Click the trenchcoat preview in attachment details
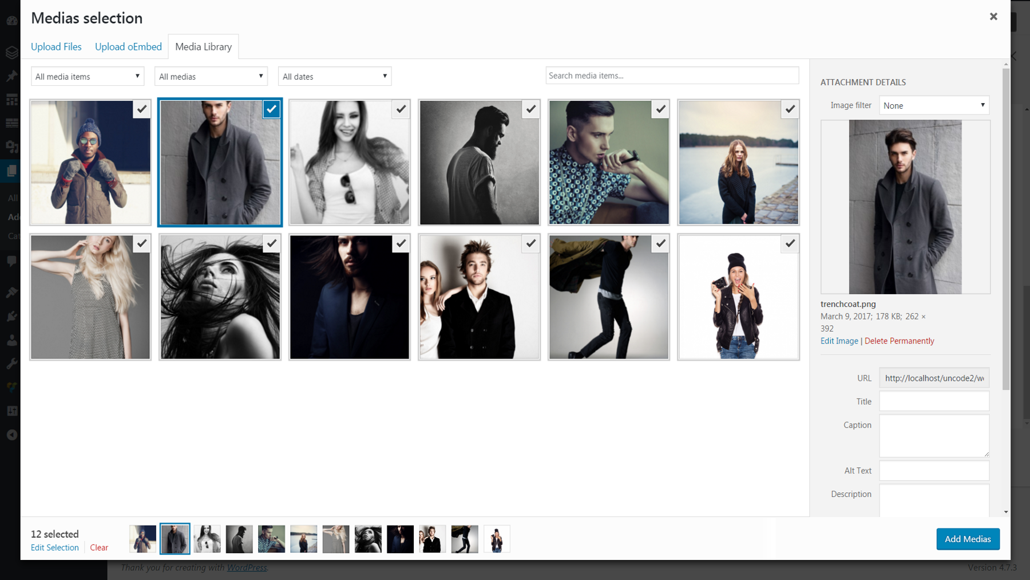The height and width of the screenshot is (580, 1030). tap(905, 207)
